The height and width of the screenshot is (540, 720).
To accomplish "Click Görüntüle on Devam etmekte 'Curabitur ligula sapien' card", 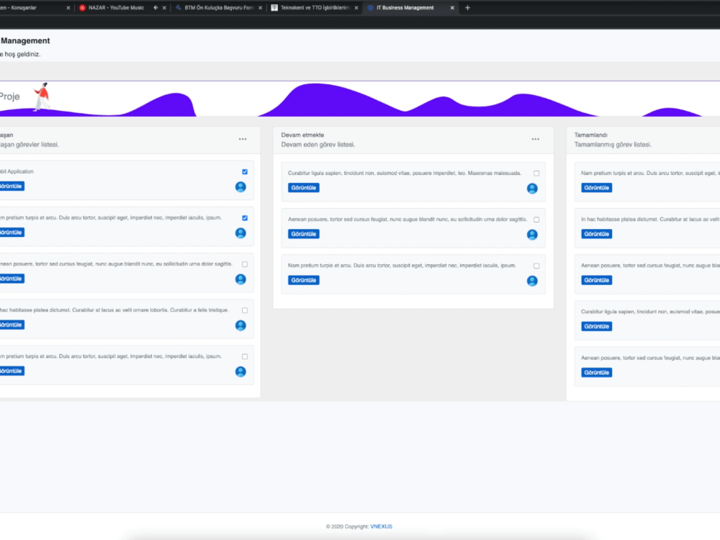I will pyautogui.click(x=304, y=188).
